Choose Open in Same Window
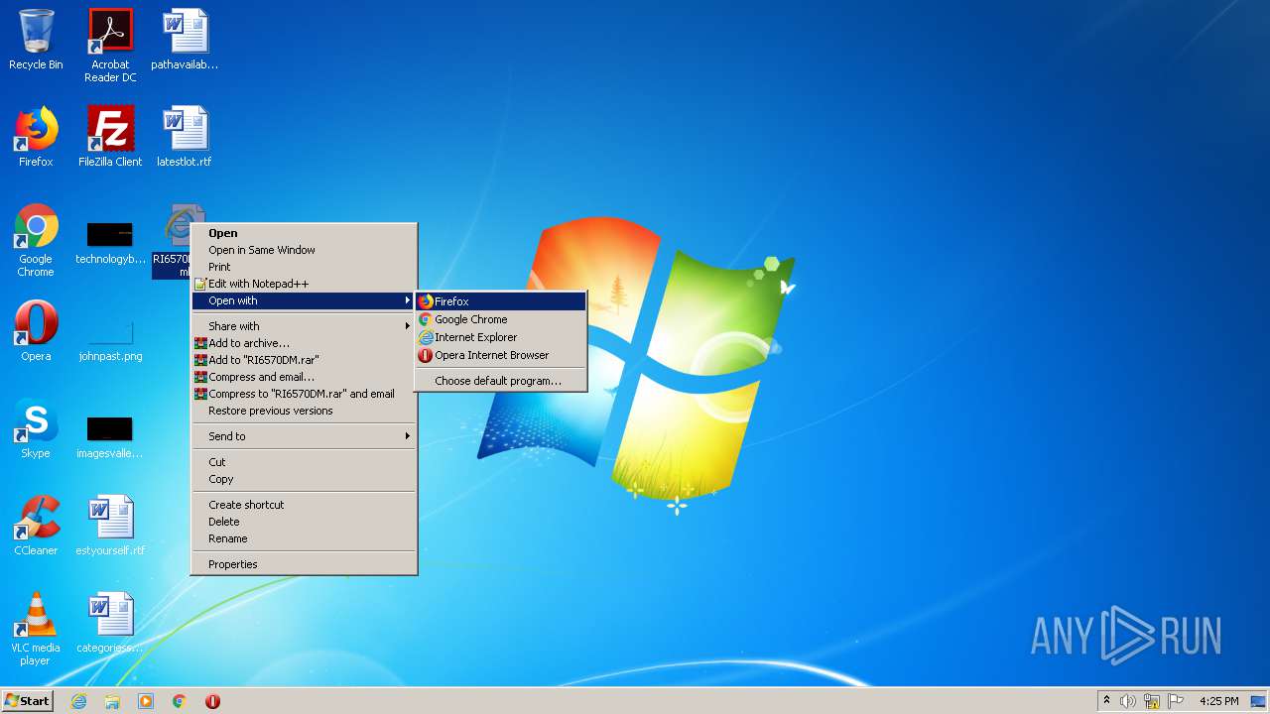The width and height of the screenshot is (1270, 714). 304,250
